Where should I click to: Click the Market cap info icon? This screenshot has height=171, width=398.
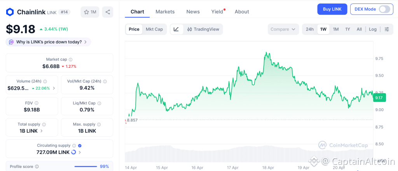click(x=70, y=60)
